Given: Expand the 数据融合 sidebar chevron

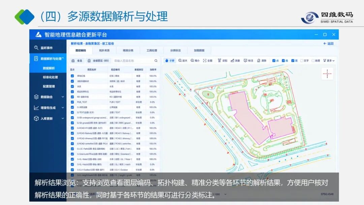Looking at the screenshot, I should pos(63,97).
